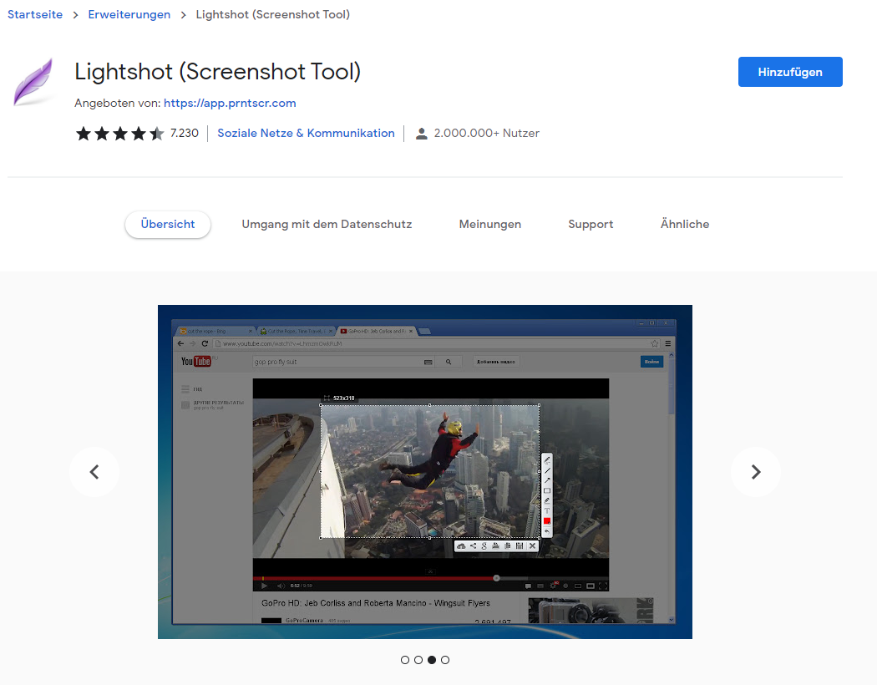Select the fourth carousel dot
Screen dimensions: 877x685
(445, 660)
